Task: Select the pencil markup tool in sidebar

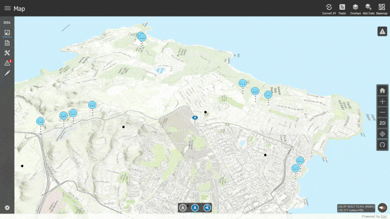Action: (x=7, y=73)
